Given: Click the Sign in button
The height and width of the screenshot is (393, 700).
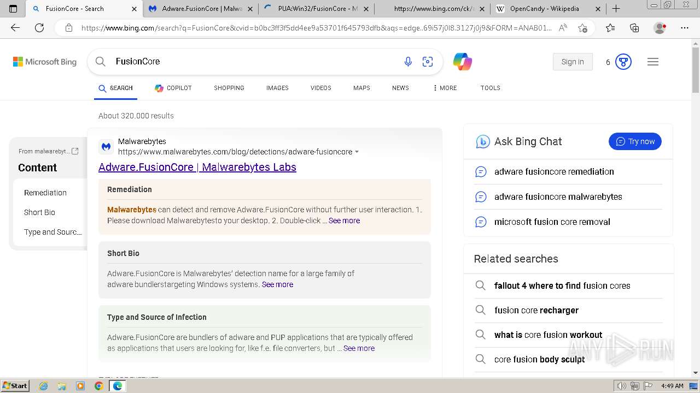Looking at the screenshot, I should coord(573,62).
